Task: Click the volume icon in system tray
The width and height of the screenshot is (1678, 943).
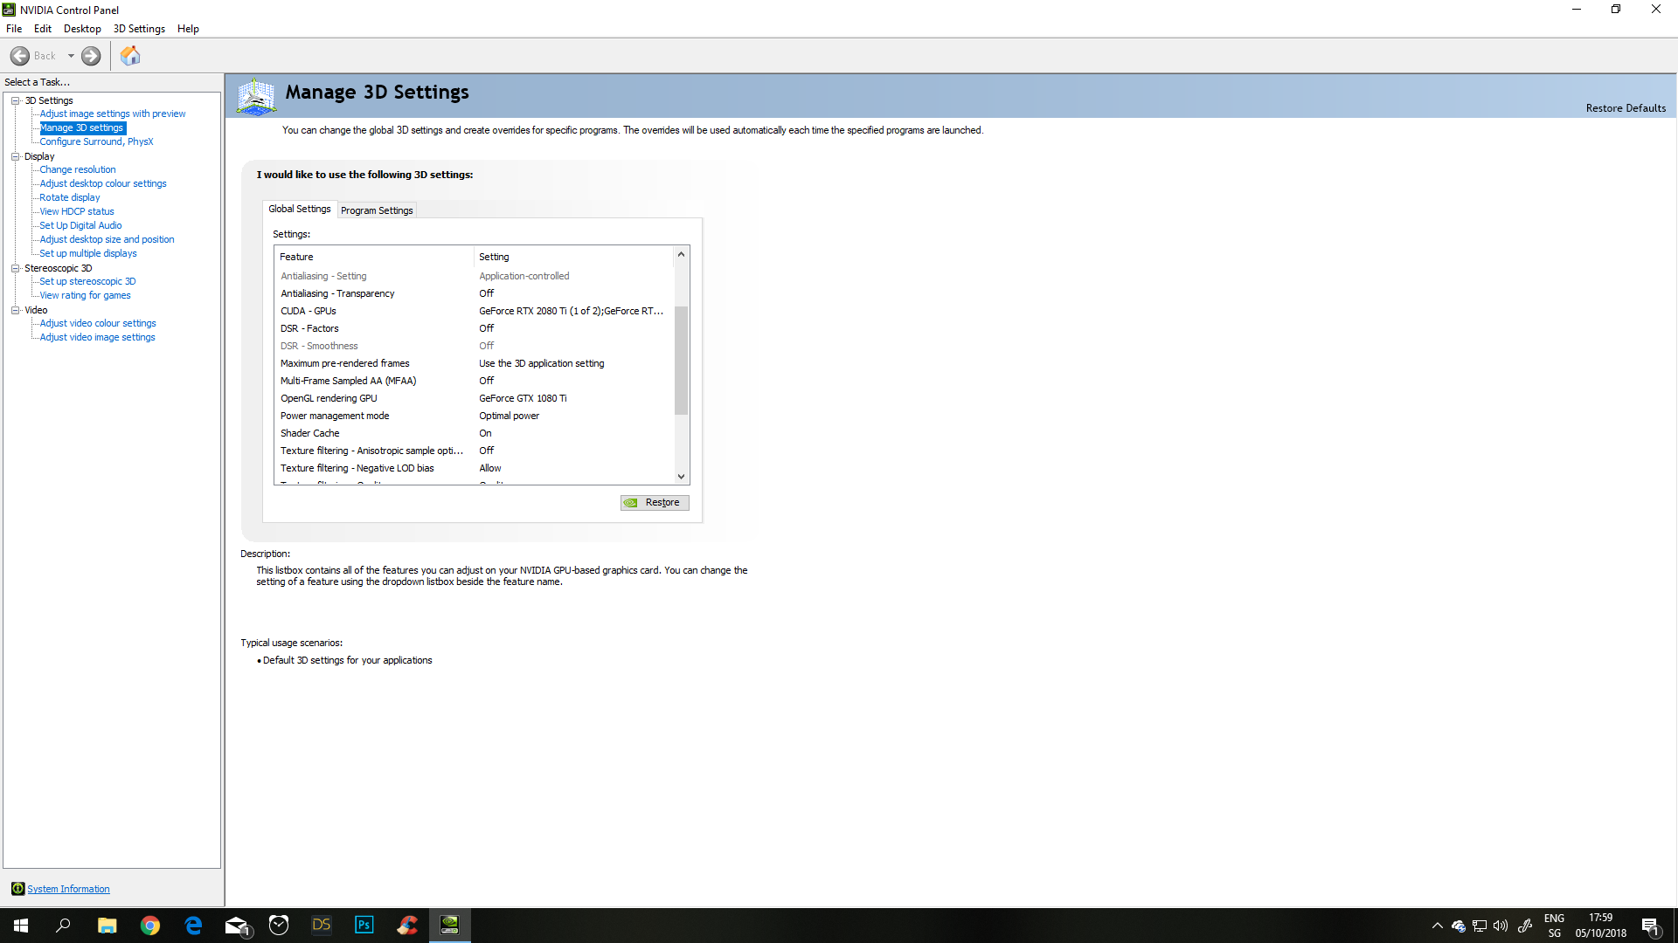Action: tap(1501, 926)
